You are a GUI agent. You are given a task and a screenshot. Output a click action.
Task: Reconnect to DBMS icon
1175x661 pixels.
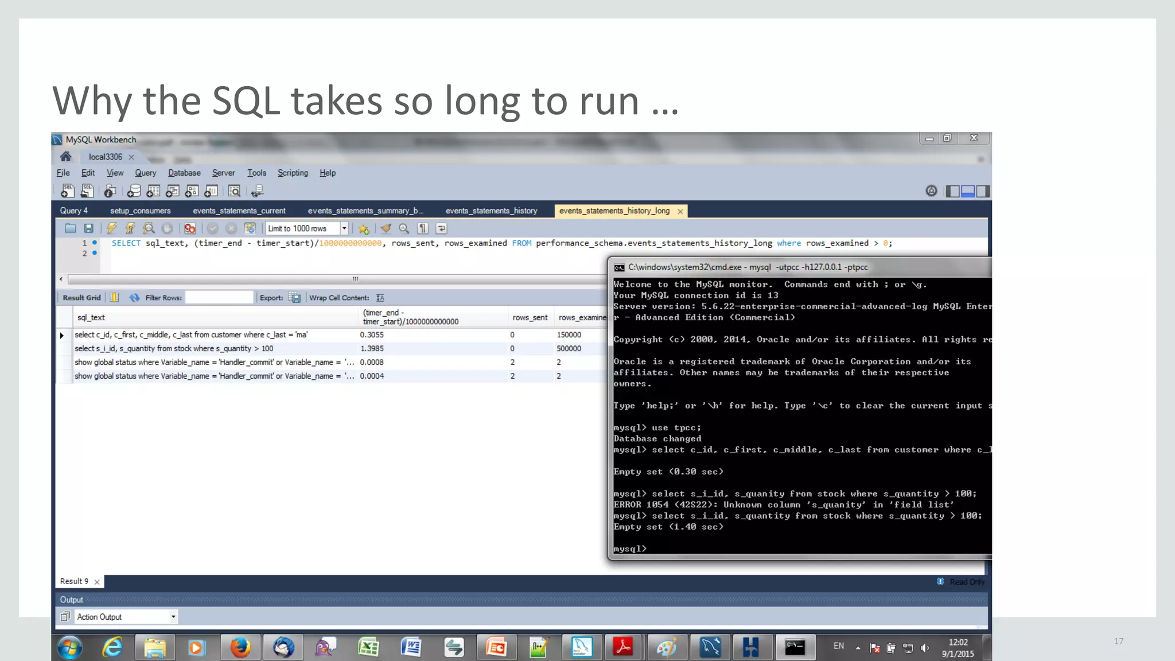click(257, 191)
